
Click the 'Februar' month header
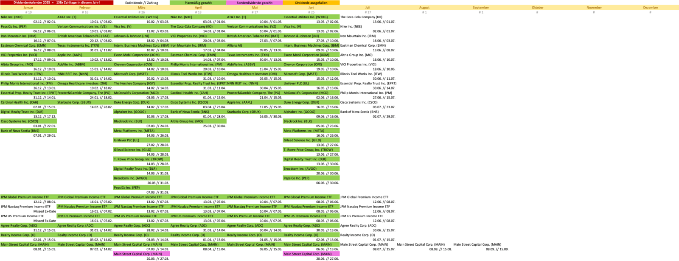85,8
